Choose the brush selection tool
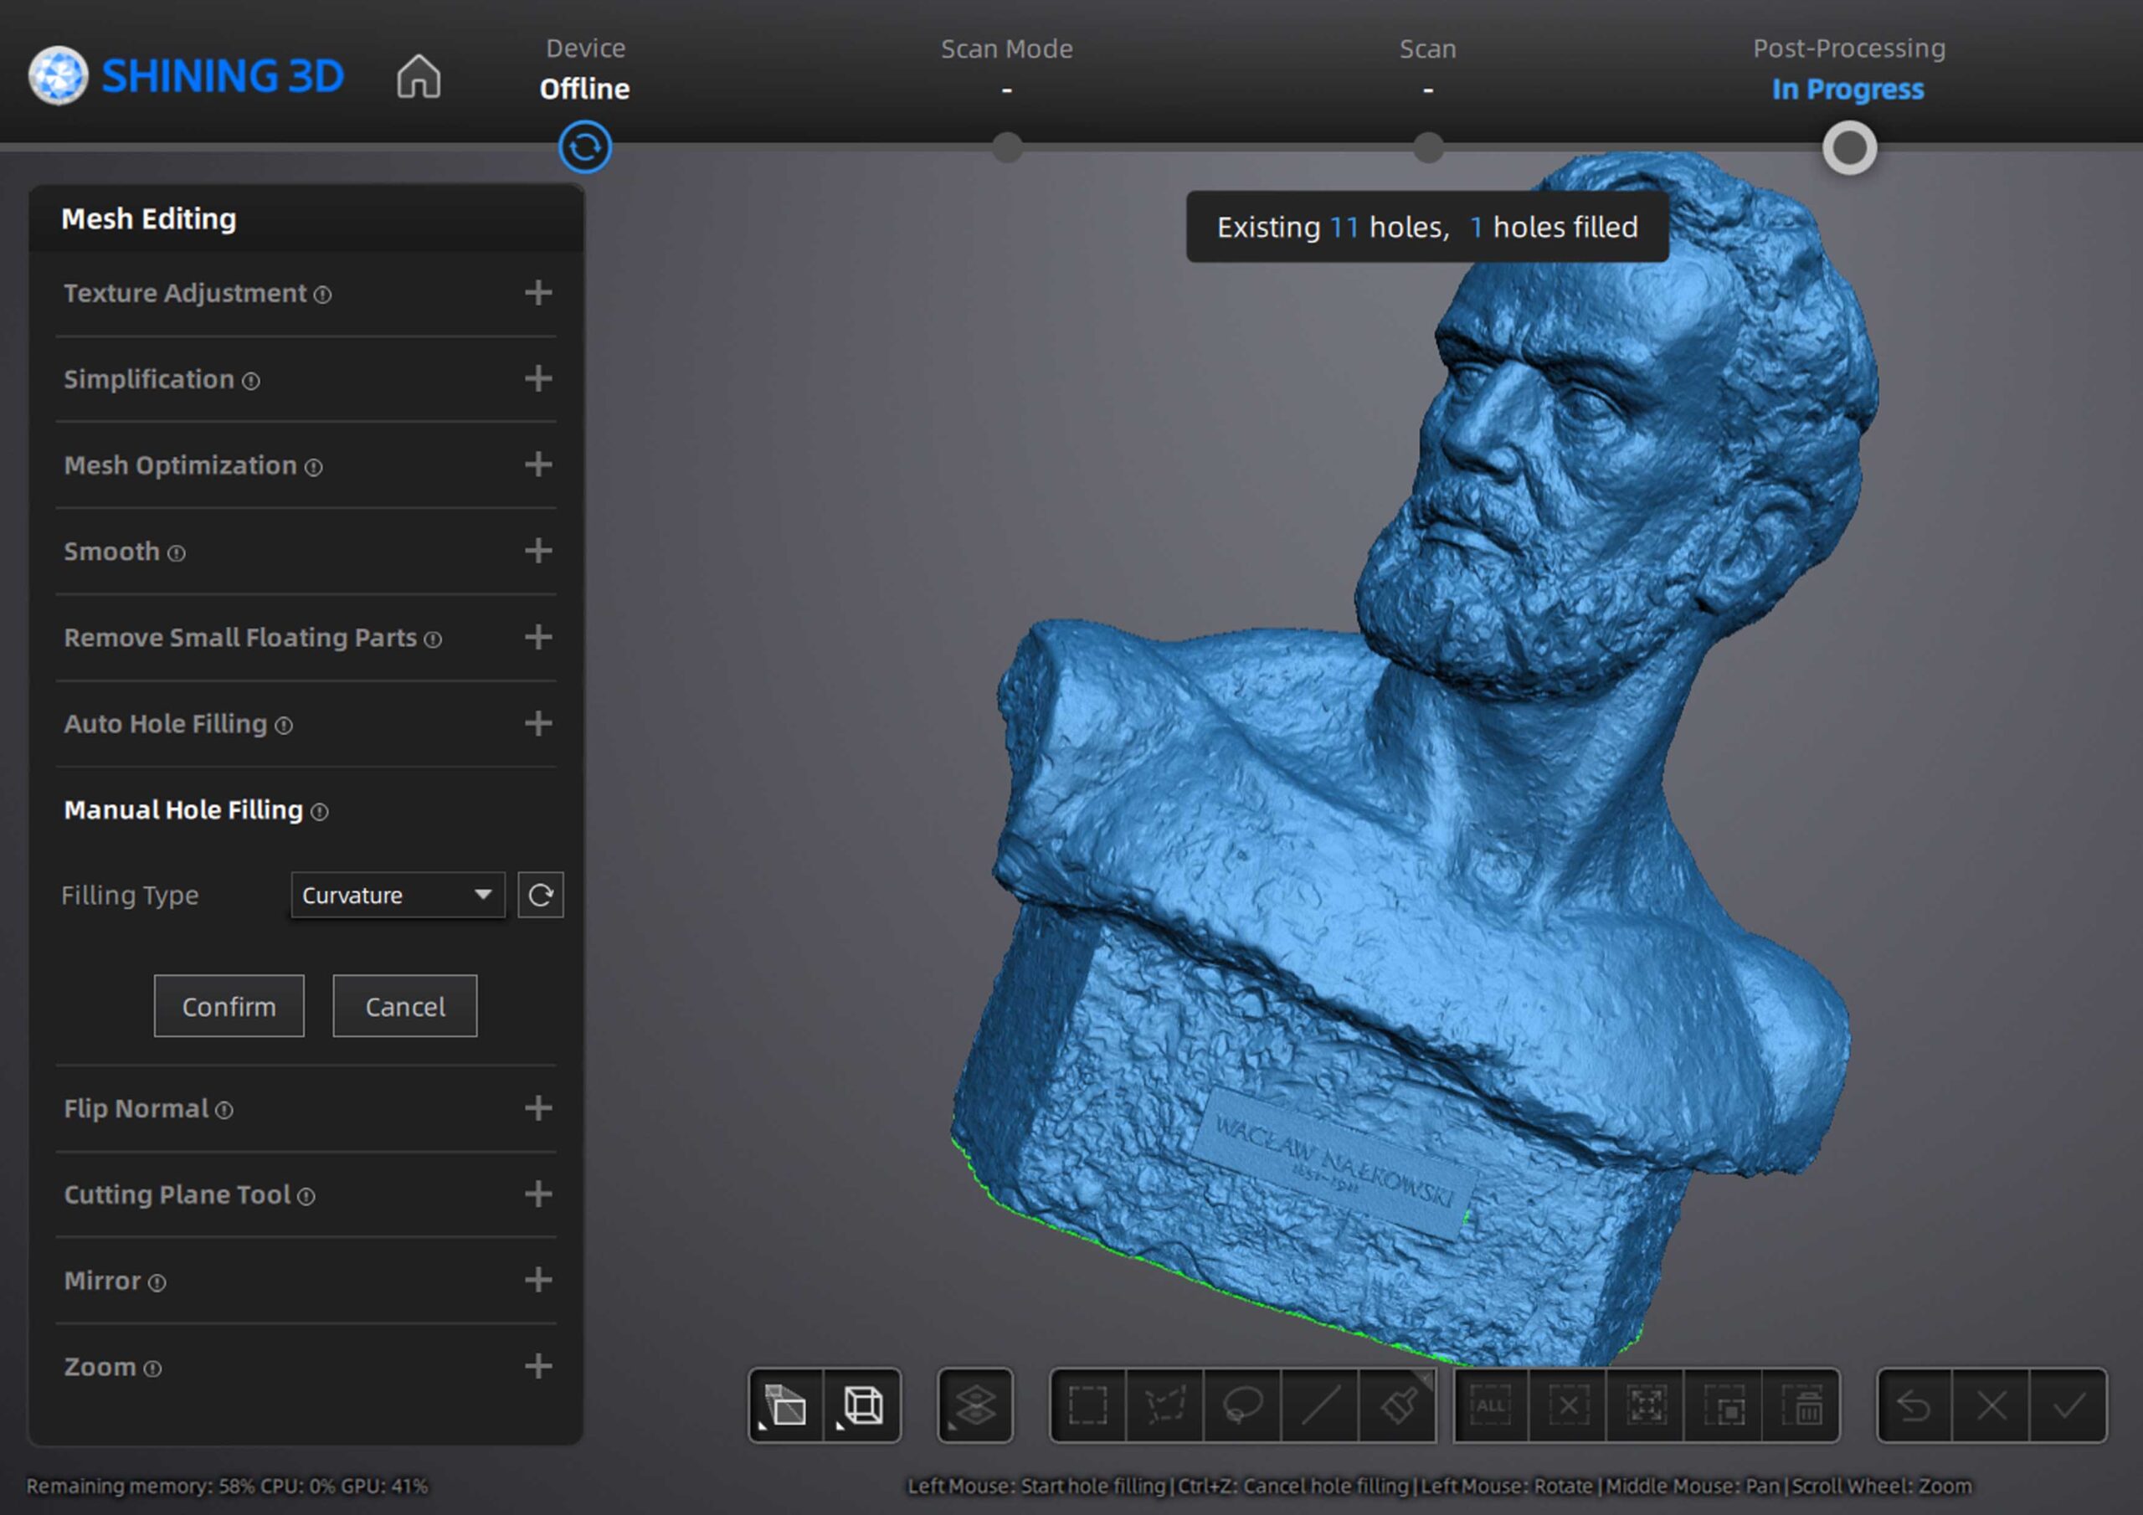This screenshot has width=2143, height=1515. [1397, 1406]
